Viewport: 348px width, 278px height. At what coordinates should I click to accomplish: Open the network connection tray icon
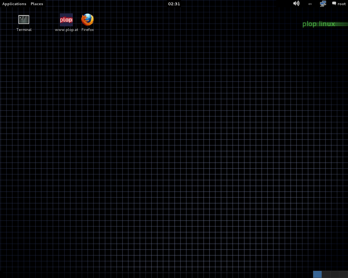tap(323, 4)
